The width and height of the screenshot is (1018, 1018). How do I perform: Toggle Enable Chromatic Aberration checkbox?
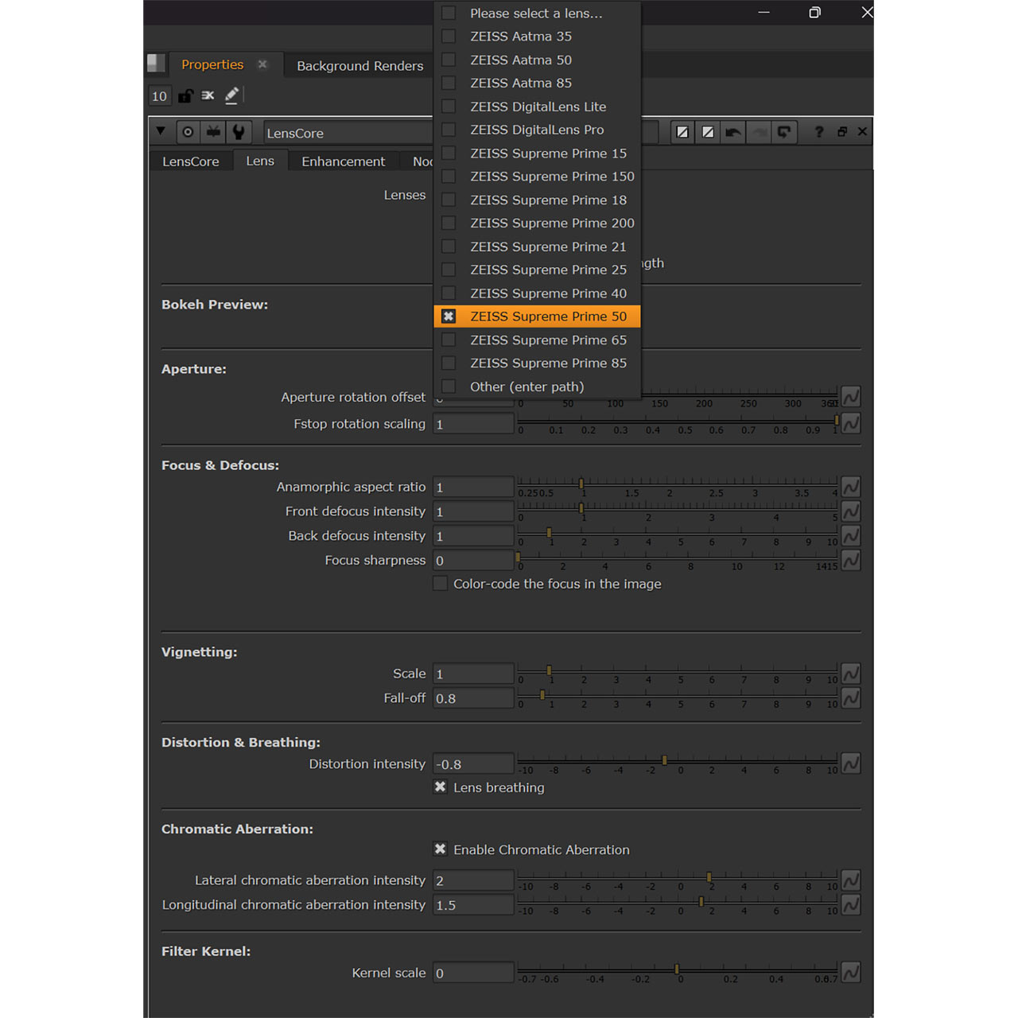(440, 849)
